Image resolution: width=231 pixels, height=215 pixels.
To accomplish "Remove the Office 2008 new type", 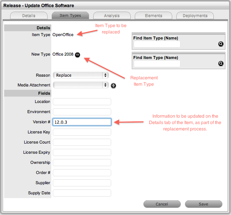I will [x=77, y=55].
